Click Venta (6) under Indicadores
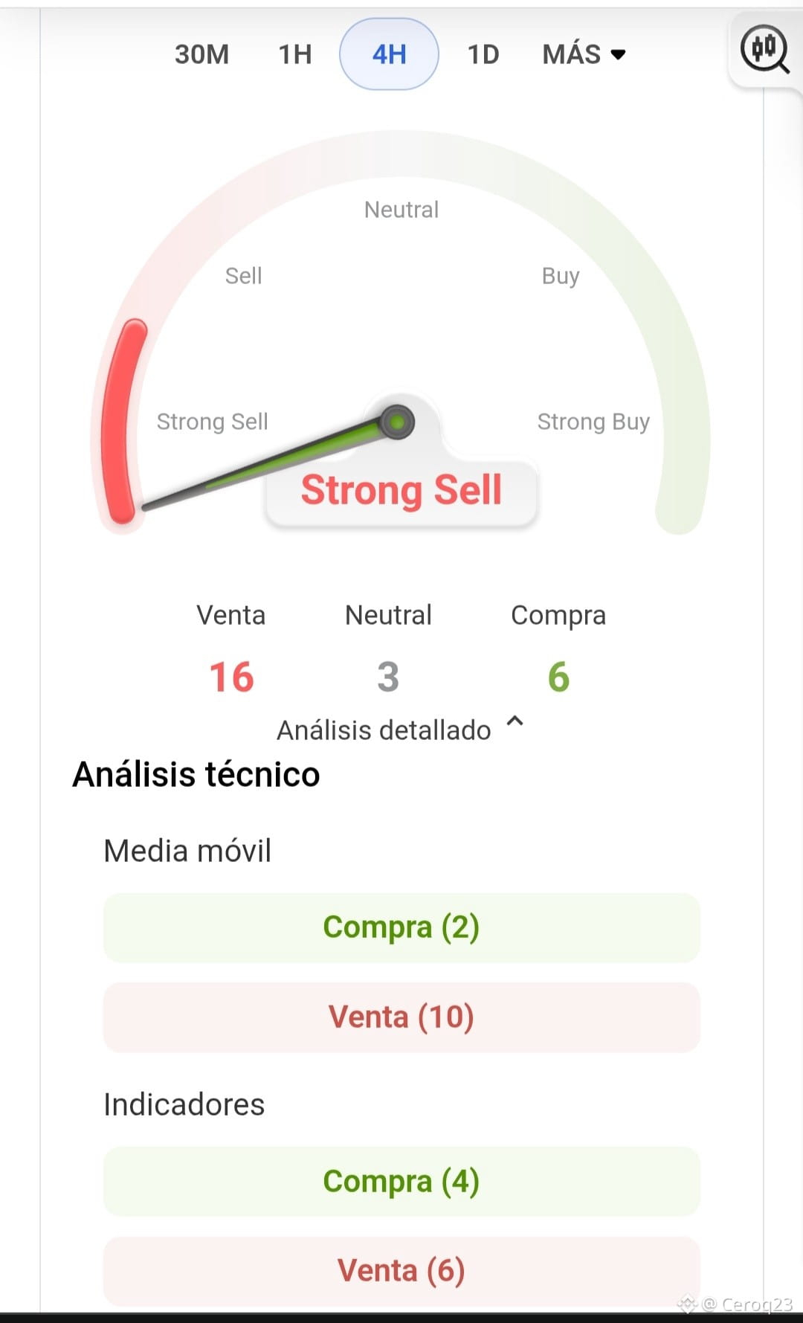 coord(401,1270)
